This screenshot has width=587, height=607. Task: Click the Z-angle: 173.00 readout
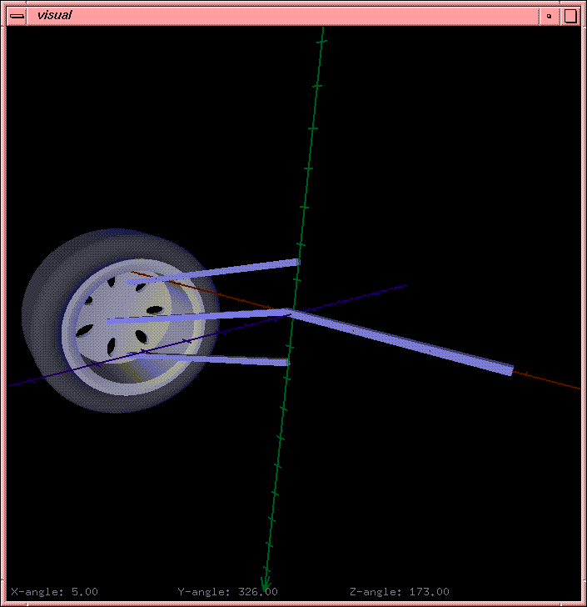(400, 591)
